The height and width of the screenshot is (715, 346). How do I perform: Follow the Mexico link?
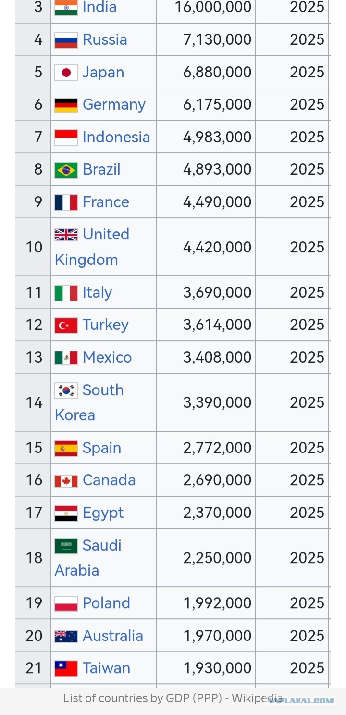tap(107, 357)
